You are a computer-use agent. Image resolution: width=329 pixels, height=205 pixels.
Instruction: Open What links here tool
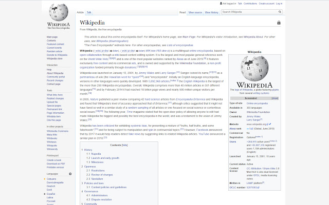click(x=54, y=95)
